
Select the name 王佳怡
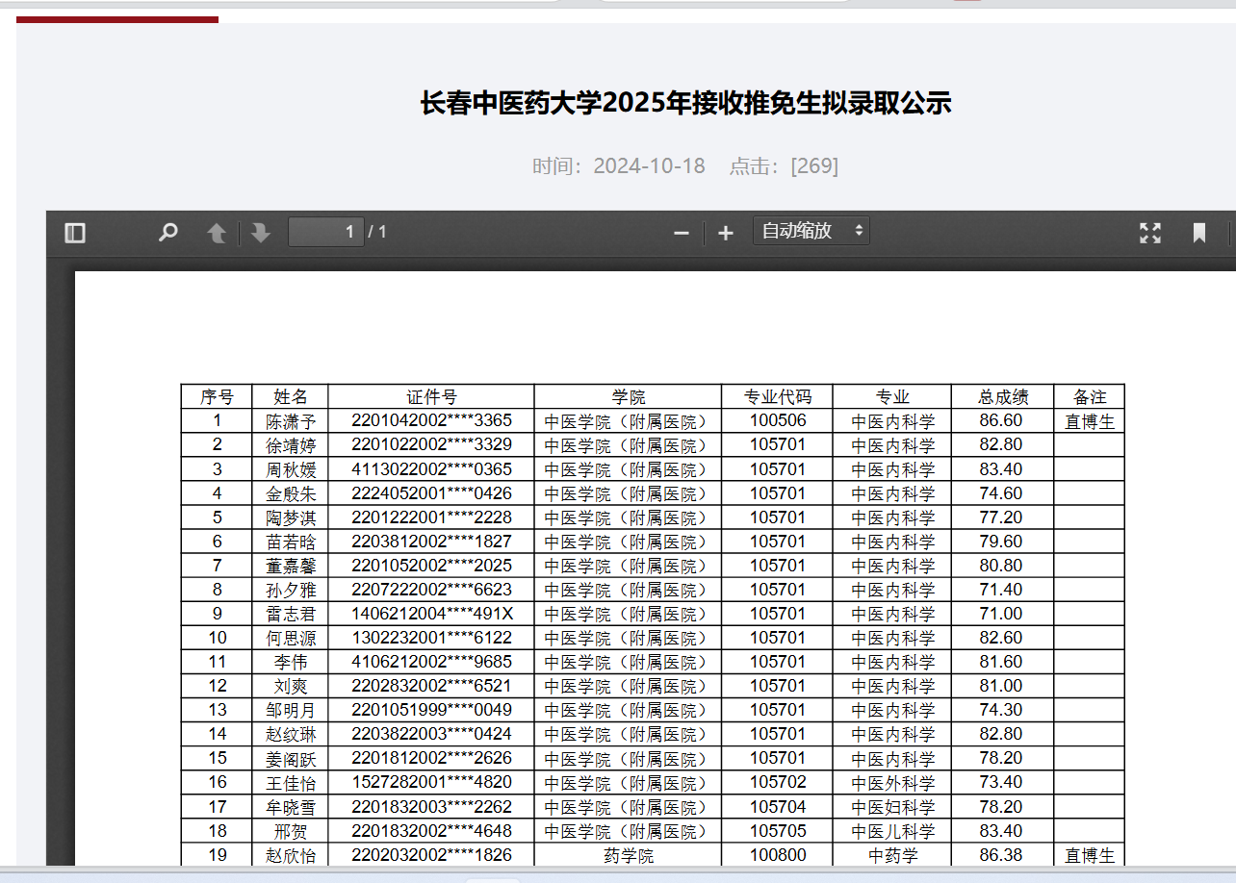pos(291,783)
